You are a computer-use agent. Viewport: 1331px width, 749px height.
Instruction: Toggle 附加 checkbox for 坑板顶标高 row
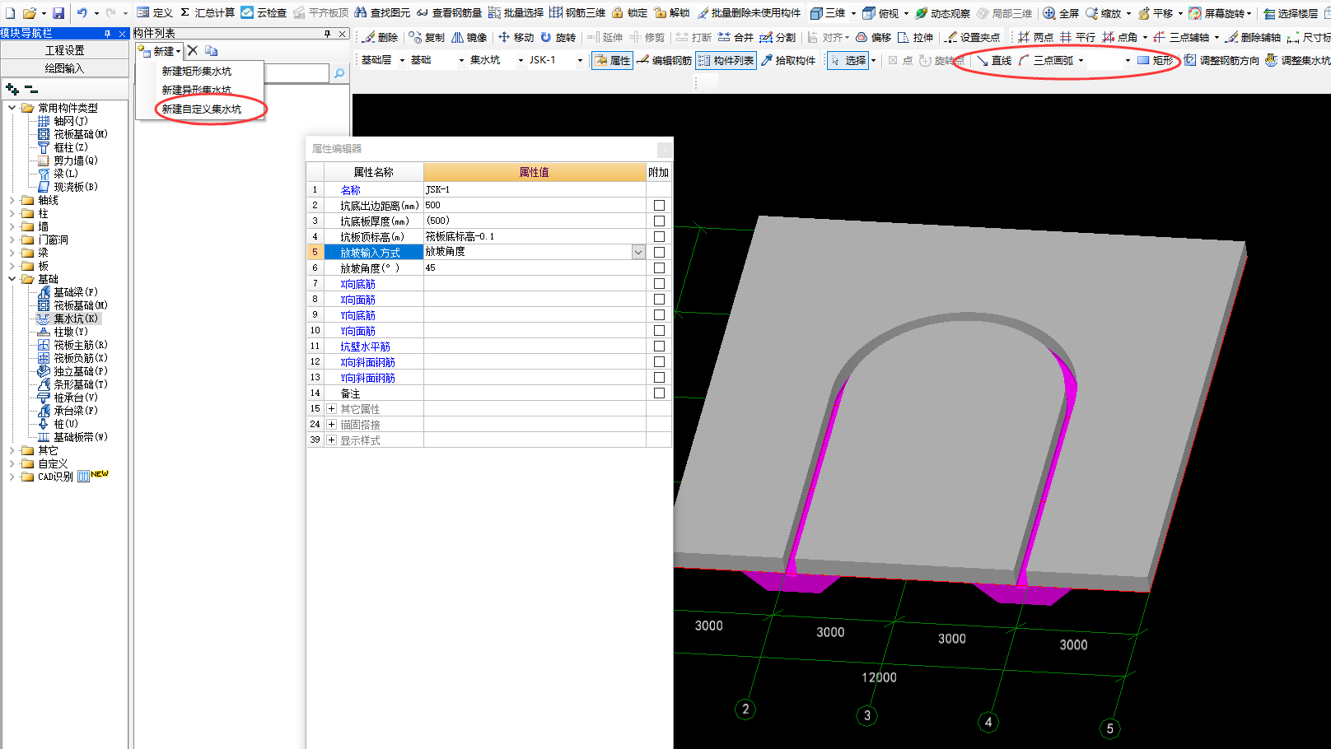[x=659, y=236]
